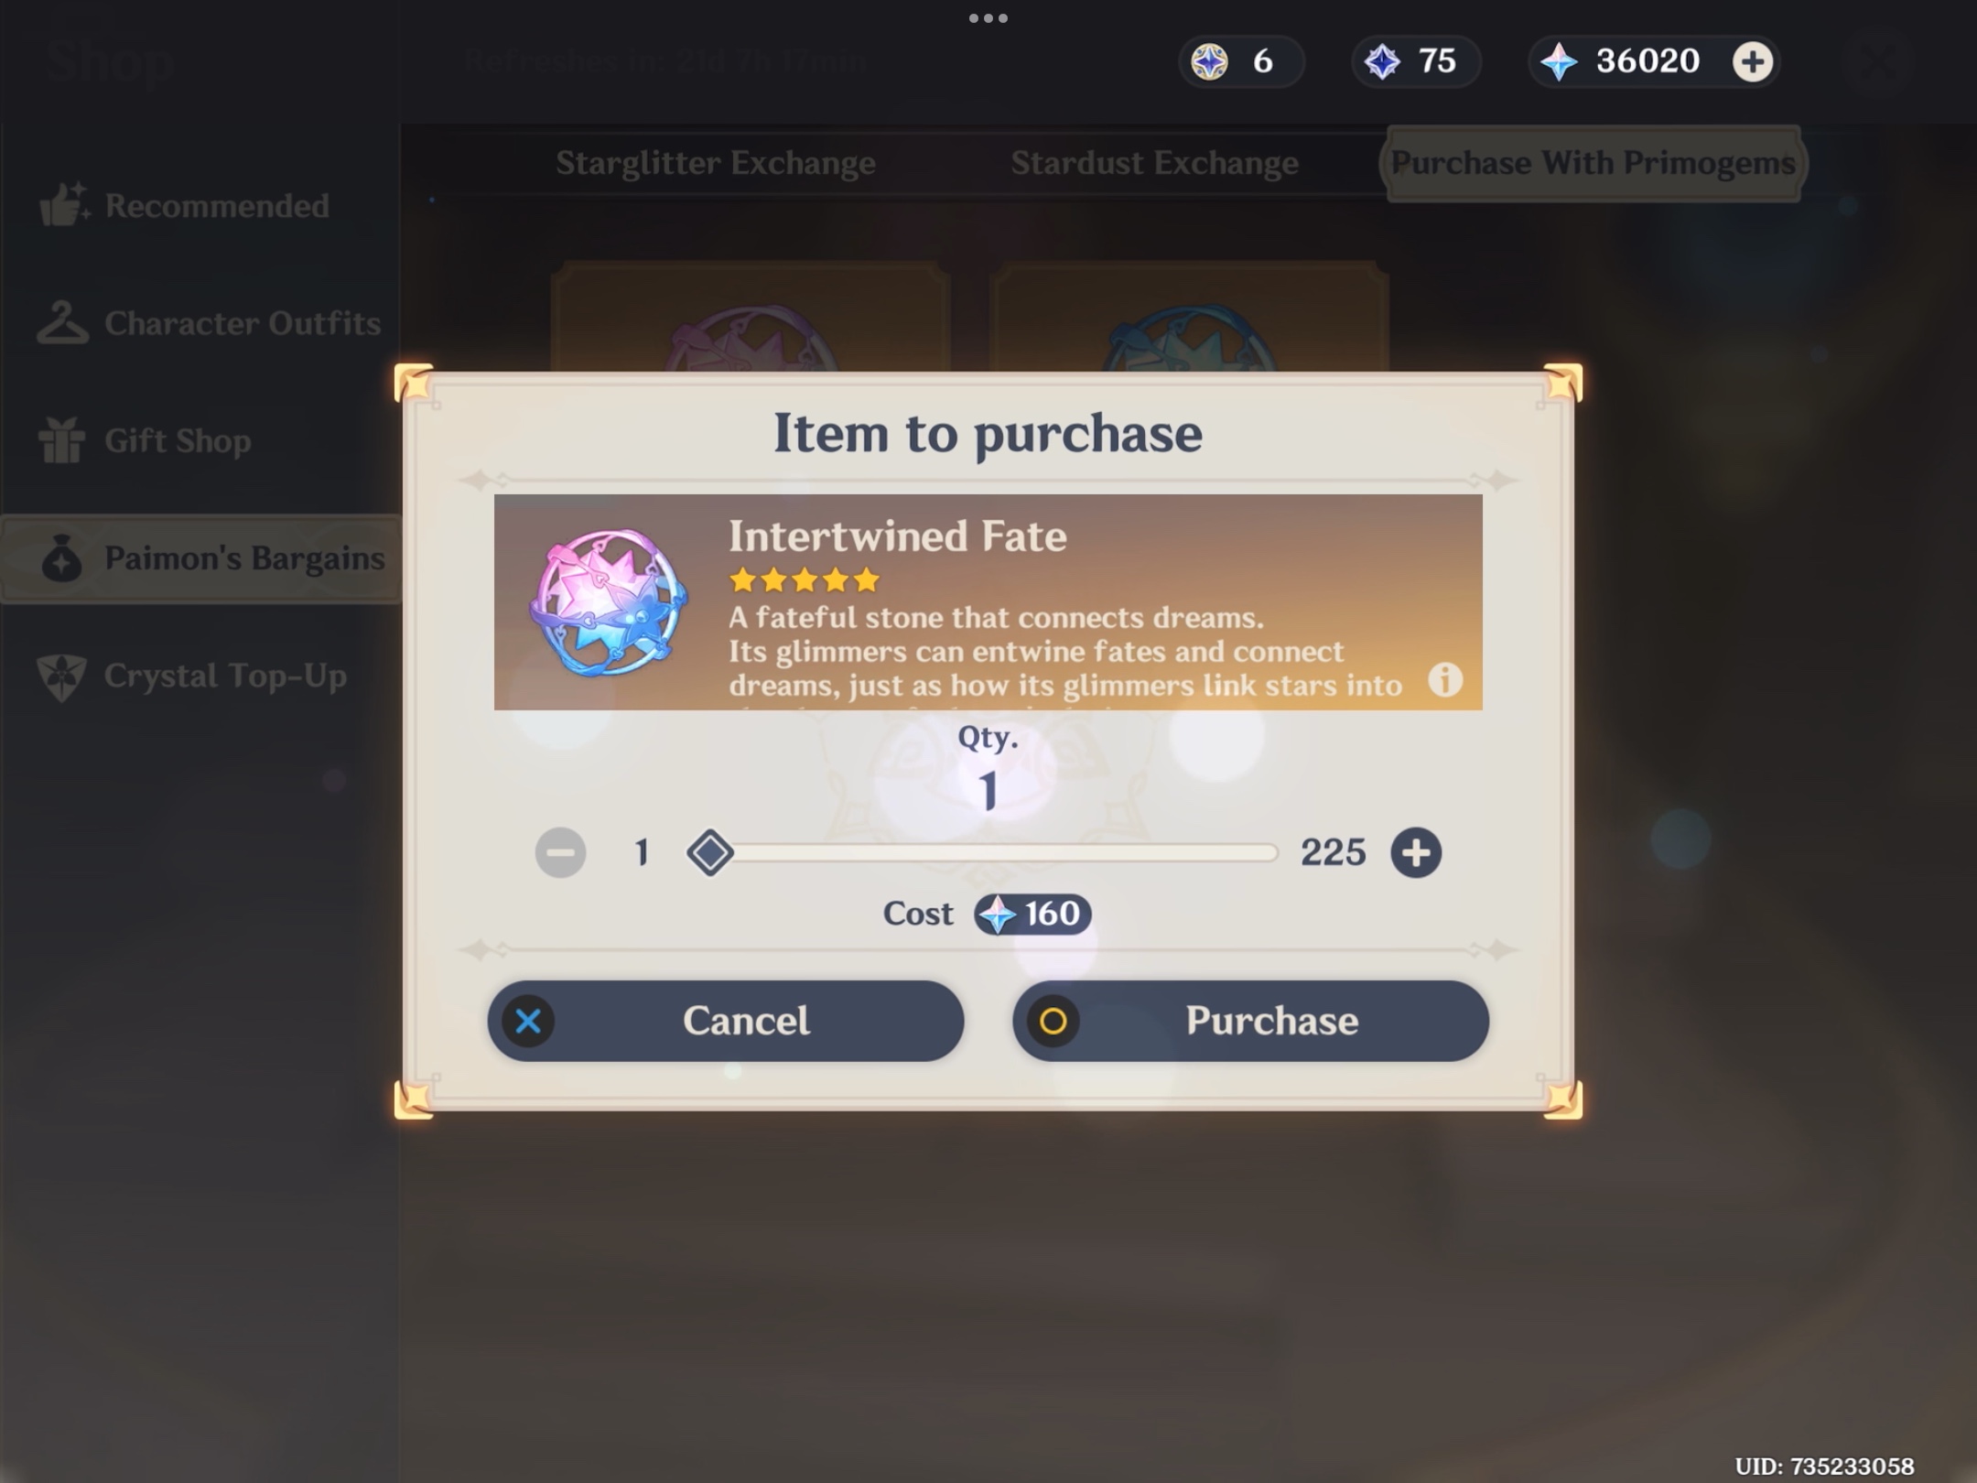Open the item info icon in description
The height and width of the screenshot is (1483, 1977).
click(x=1445, y=680)
